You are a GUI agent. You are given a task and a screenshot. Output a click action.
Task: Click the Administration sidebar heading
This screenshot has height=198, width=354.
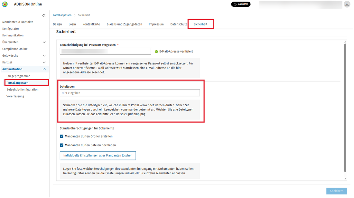[12, 69]
